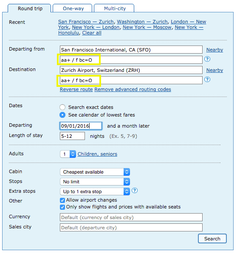The image size is (237, 254).
Task: Switch to the One-way tab
Action: click(x=73, y=8)
